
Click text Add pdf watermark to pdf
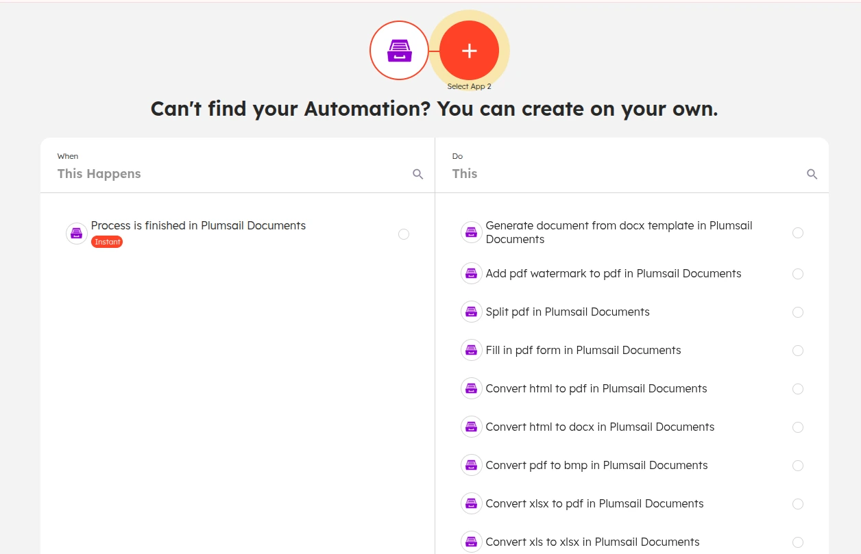[614, 274]
